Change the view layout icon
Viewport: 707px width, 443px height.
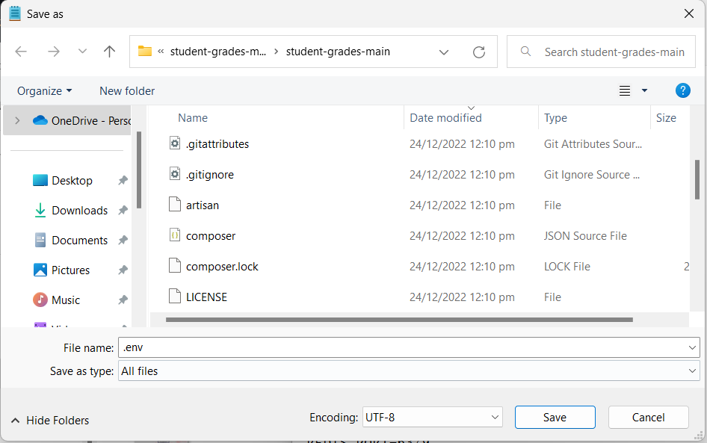625,90
